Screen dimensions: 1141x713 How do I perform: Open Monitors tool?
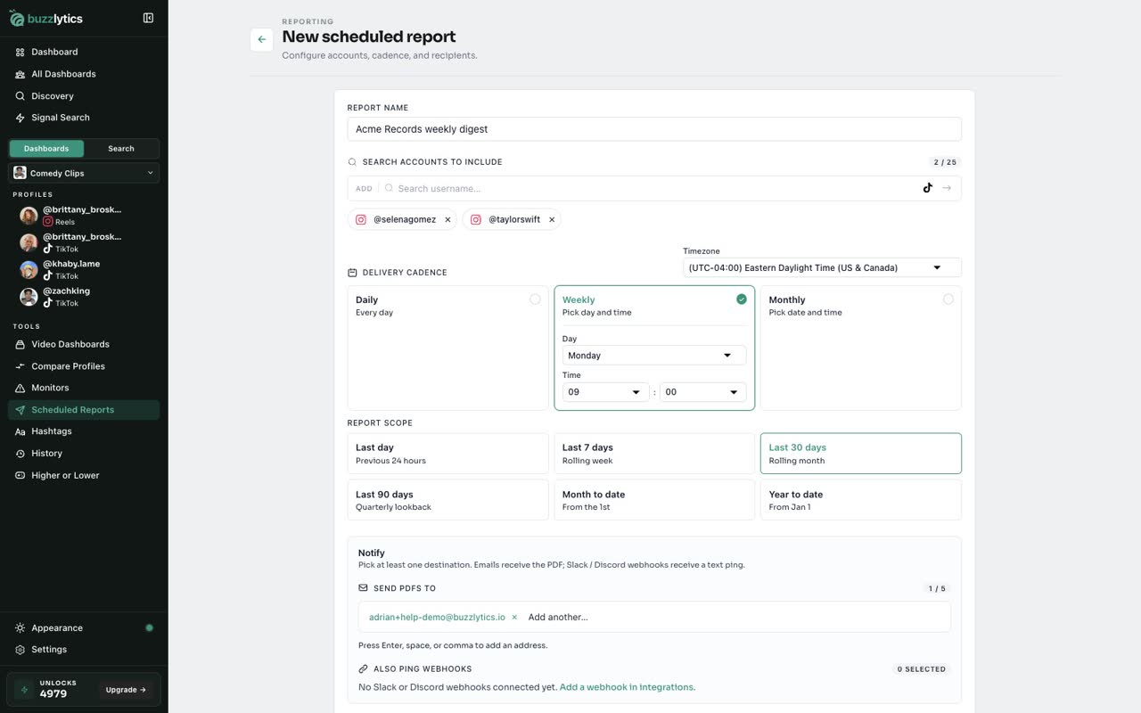(x=84, y=388)
